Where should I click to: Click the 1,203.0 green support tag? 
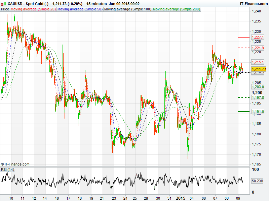[258, 87]
